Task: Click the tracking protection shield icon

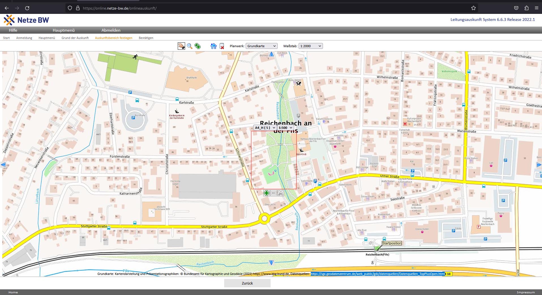Action: (x=70, y=8)
